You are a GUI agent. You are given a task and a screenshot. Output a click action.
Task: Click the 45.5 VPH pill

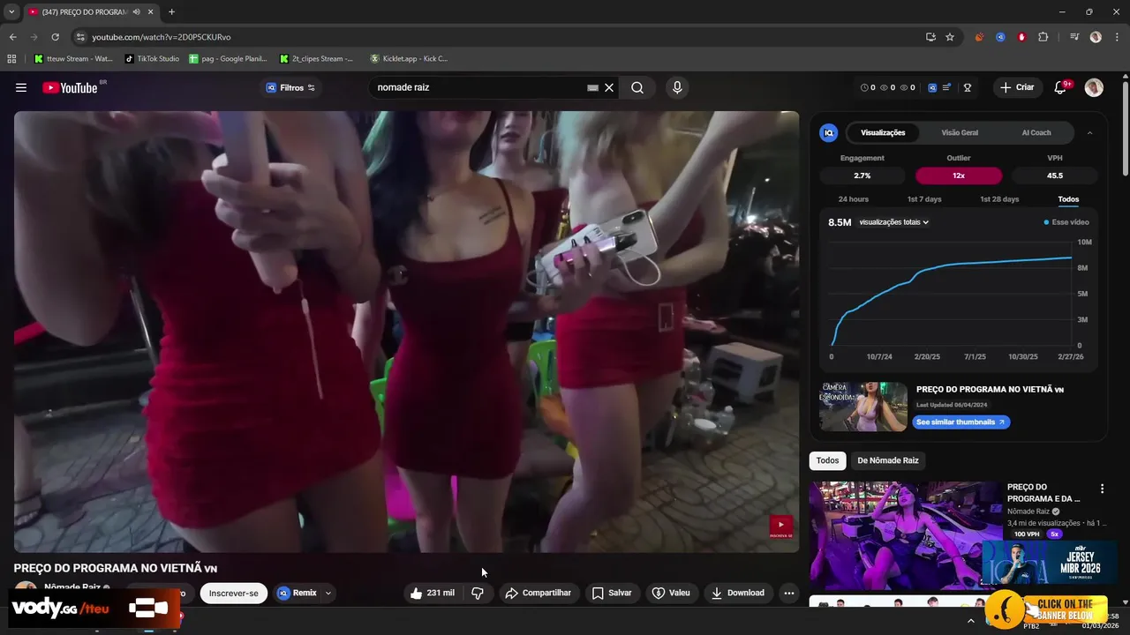[1055, 176]
